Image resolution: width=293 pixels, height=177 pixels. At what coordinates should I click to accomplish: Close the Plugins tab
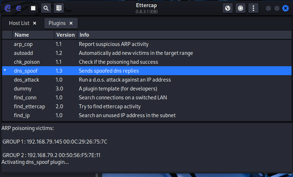point(71,23)
